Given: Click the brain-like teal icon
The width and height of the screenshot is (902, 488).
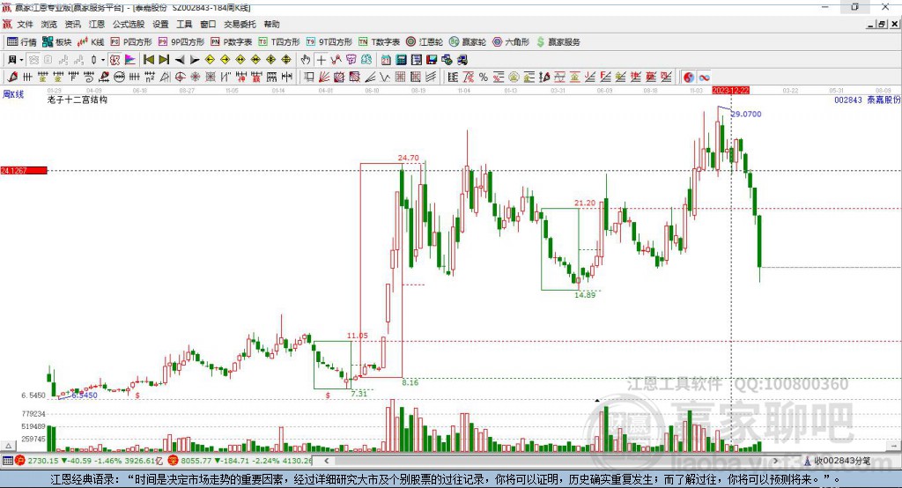Looking at the screenshot, I should [x=366, y=60].
